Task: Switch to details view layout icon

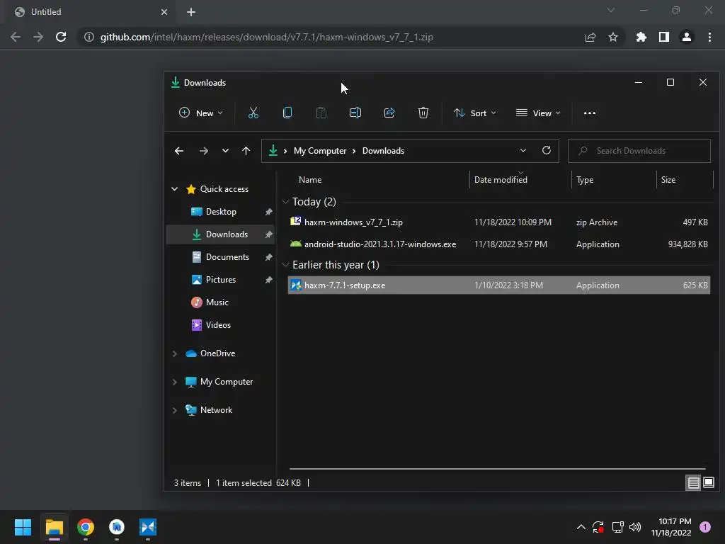Action: [x=694, y=483]
